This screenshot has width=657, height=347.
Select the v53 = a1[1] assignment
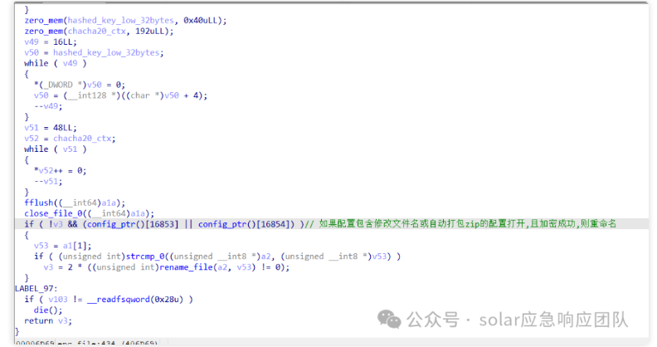tap(64, 245)
